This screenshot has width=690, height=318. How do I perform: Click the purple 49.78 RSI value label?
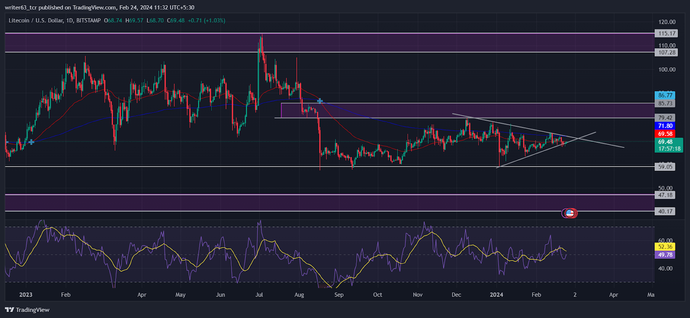pos(665,255)
